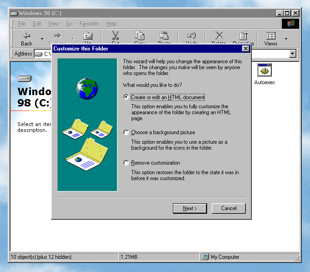Click the Next button in the wizard
The width and height of the screenshot is (310, 272).
point(190,208)
